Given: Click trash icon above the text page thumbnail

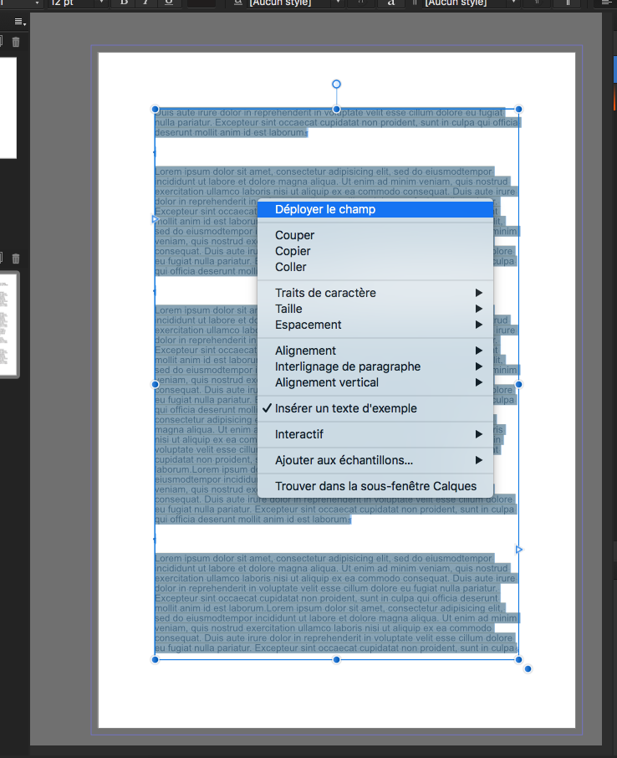Looking at the screenshot, I should tap(16, 259).
